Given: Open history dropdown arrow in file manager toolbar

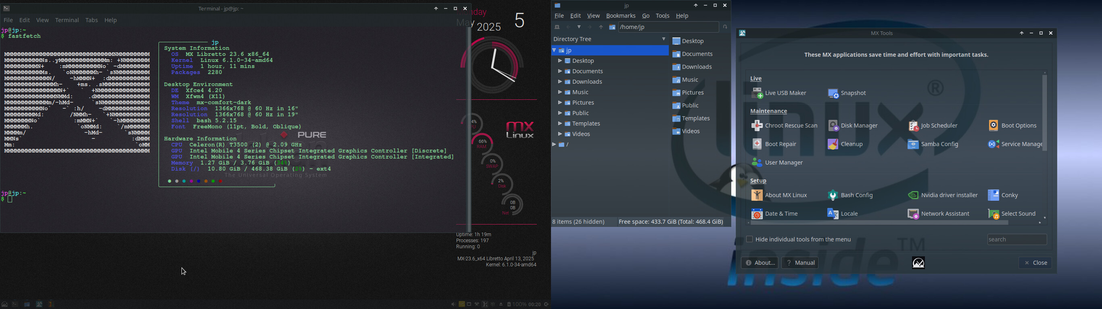Looking at the screenshot, I should click(x=579, y=27).
